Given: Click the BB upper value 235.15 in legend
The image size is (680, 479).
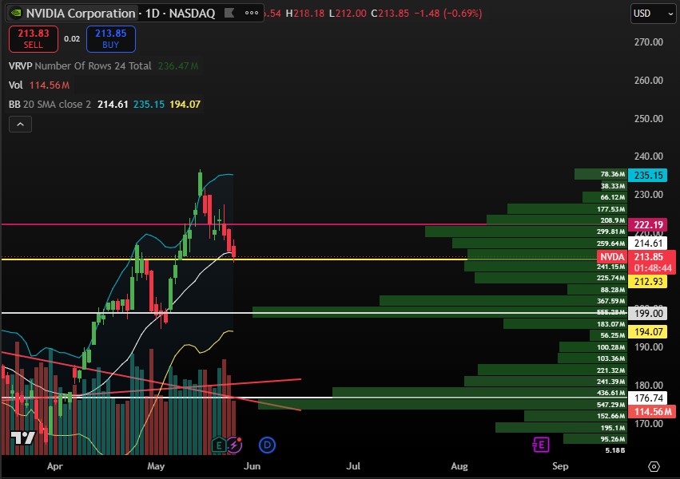Looking at the screenshot, I should (149, 105).
